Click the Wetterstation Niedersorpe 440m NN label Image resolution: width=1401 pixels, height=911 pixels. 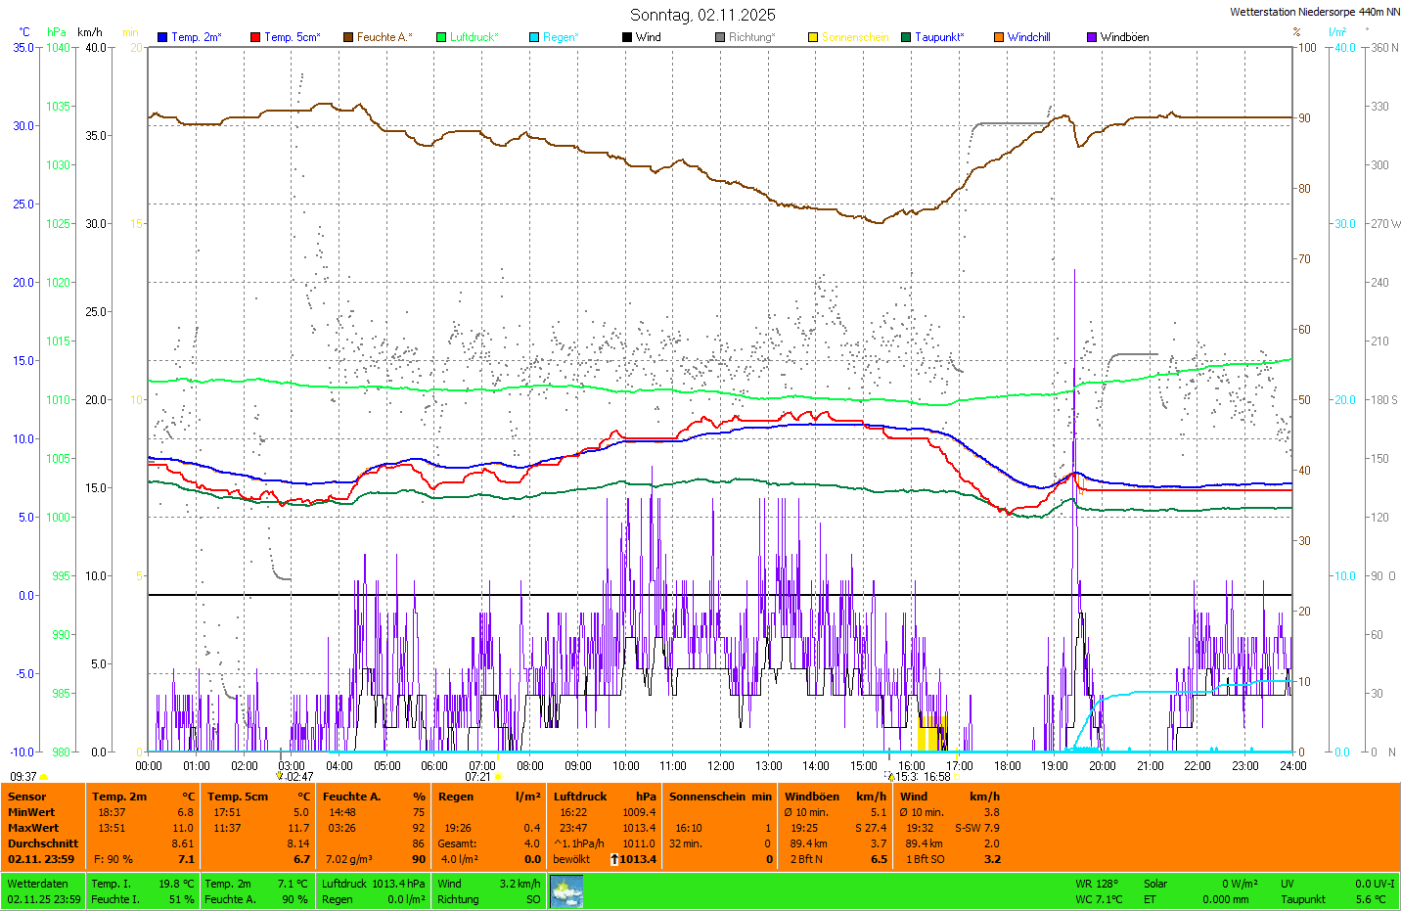click(1314, 12)
